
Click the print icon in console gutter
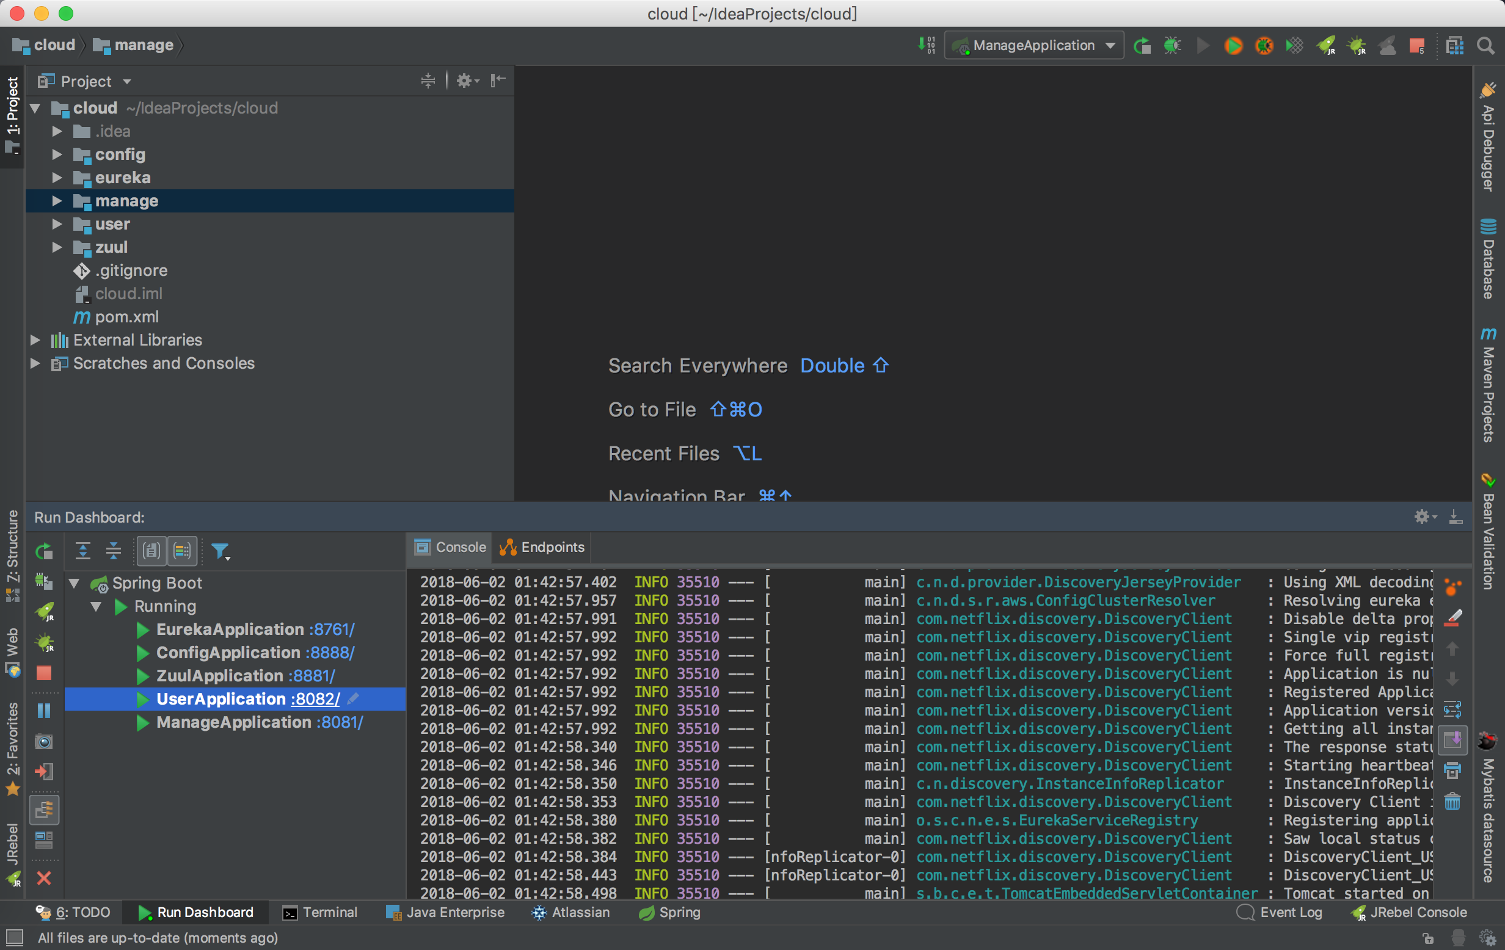point(1452,771)
